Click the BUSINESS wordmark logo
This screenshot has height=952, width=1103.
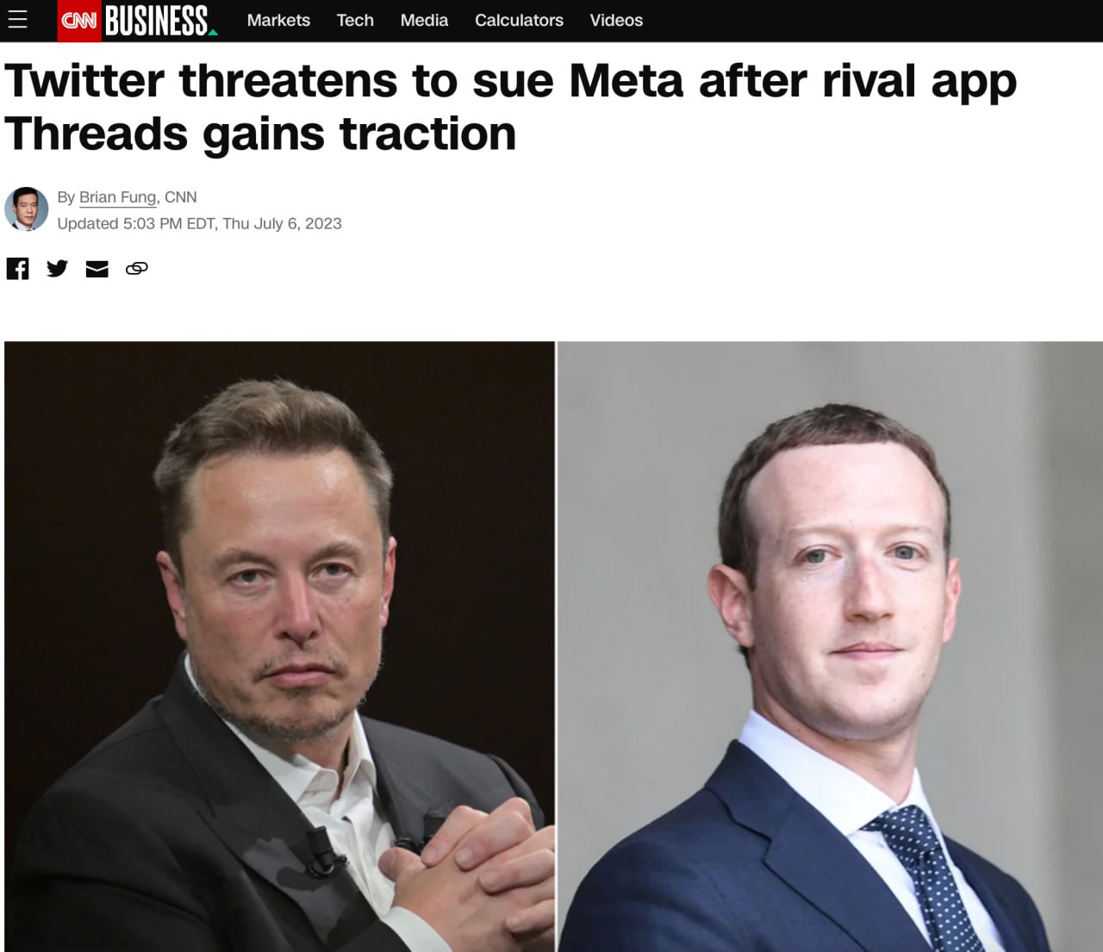156,21
